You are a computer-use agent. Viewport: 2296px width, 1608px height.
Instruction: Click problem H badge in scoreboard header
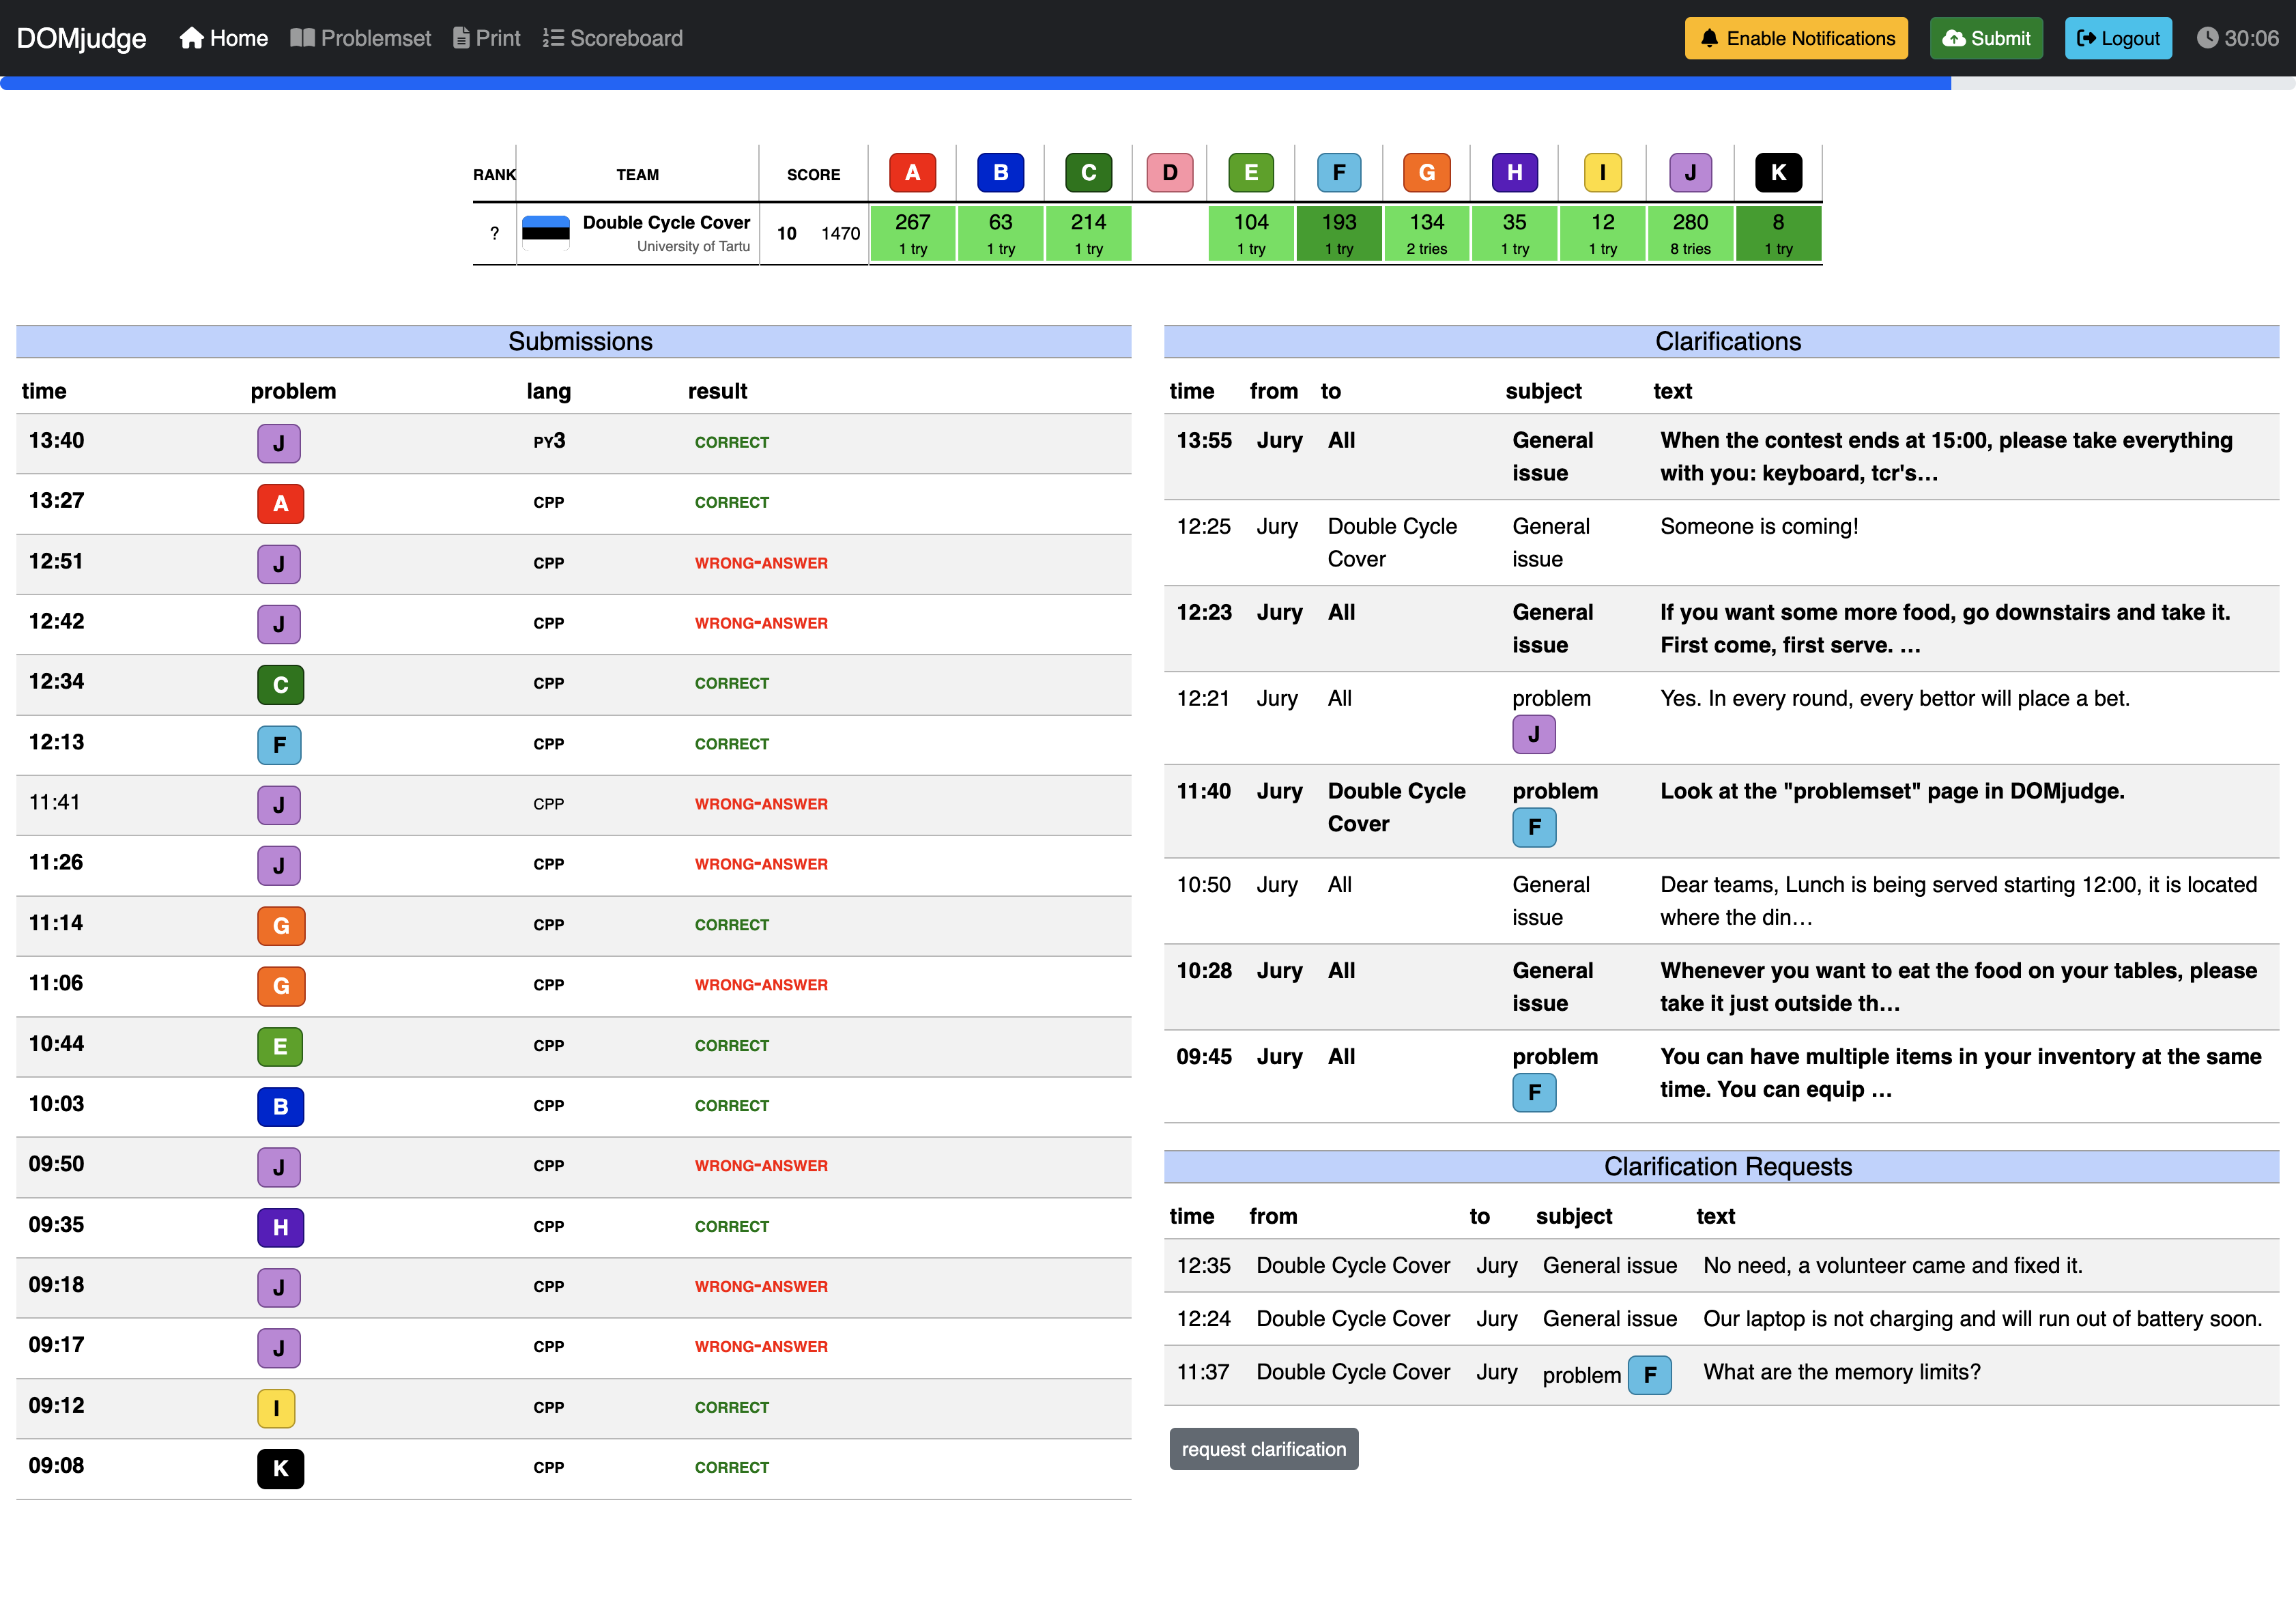coord(1514,173)
